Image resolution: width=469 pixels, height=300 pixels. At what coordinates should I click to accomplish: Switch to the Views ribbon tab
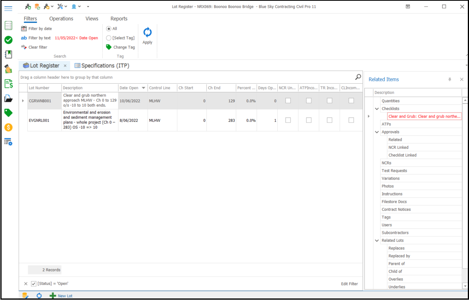pyautogui.click(x=92, y=19)
